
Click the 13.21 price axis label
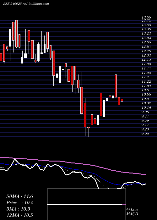tap(146, 34)
